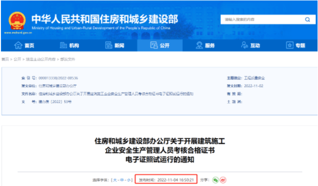
Task: Click the ministry title 中华人民共和国住房和城乡建设部
Action: point(105,19)
